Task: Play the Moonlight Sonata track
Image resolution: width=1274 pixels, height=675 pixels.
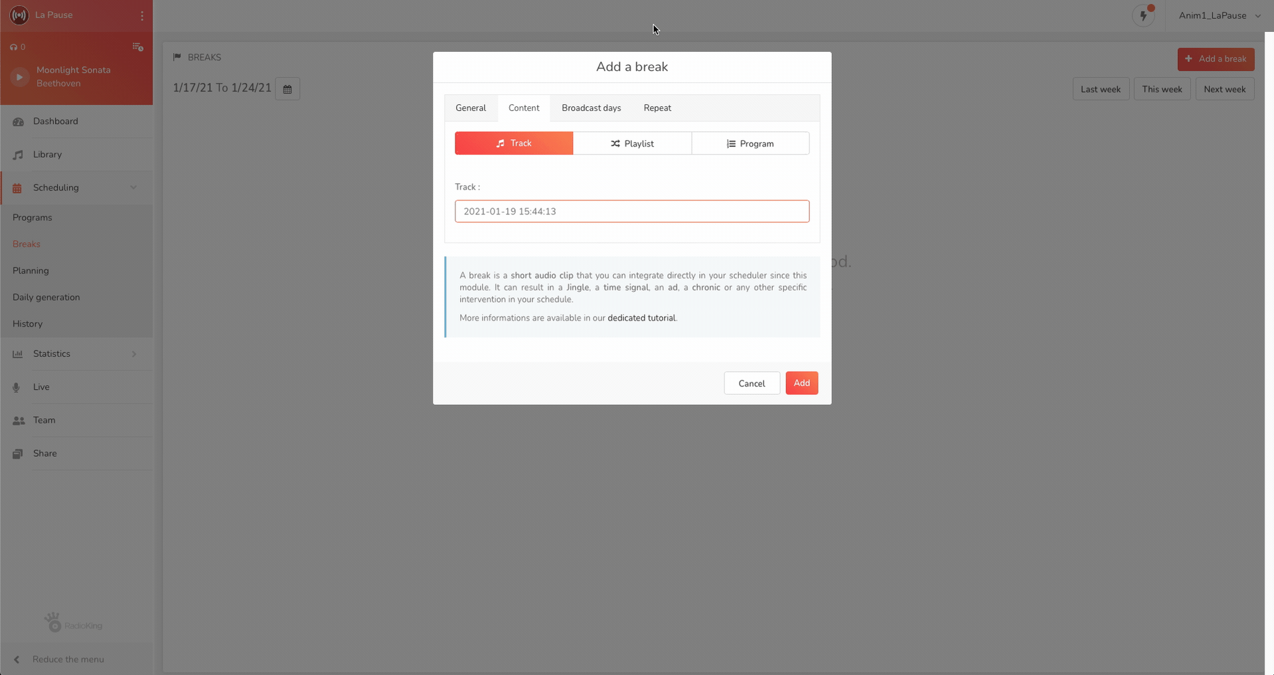Action: (x=19, y=77)
